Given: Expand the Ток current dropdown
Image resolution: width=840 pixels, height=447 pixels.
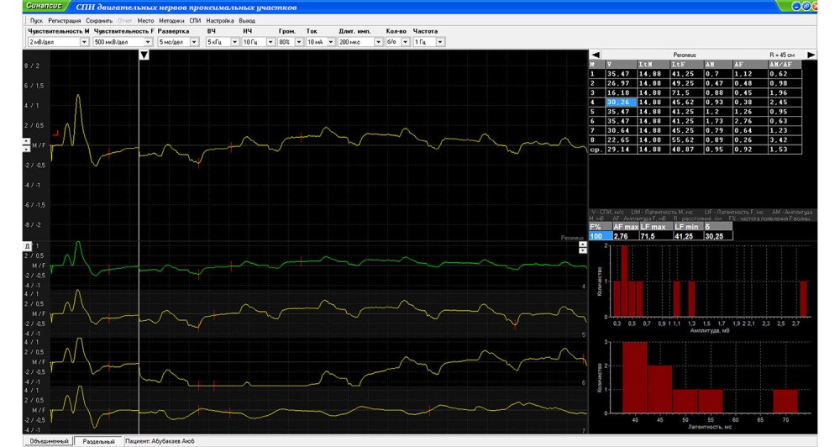Looking at the screenshot, I should pyautogui.click(x=330, y=41).
